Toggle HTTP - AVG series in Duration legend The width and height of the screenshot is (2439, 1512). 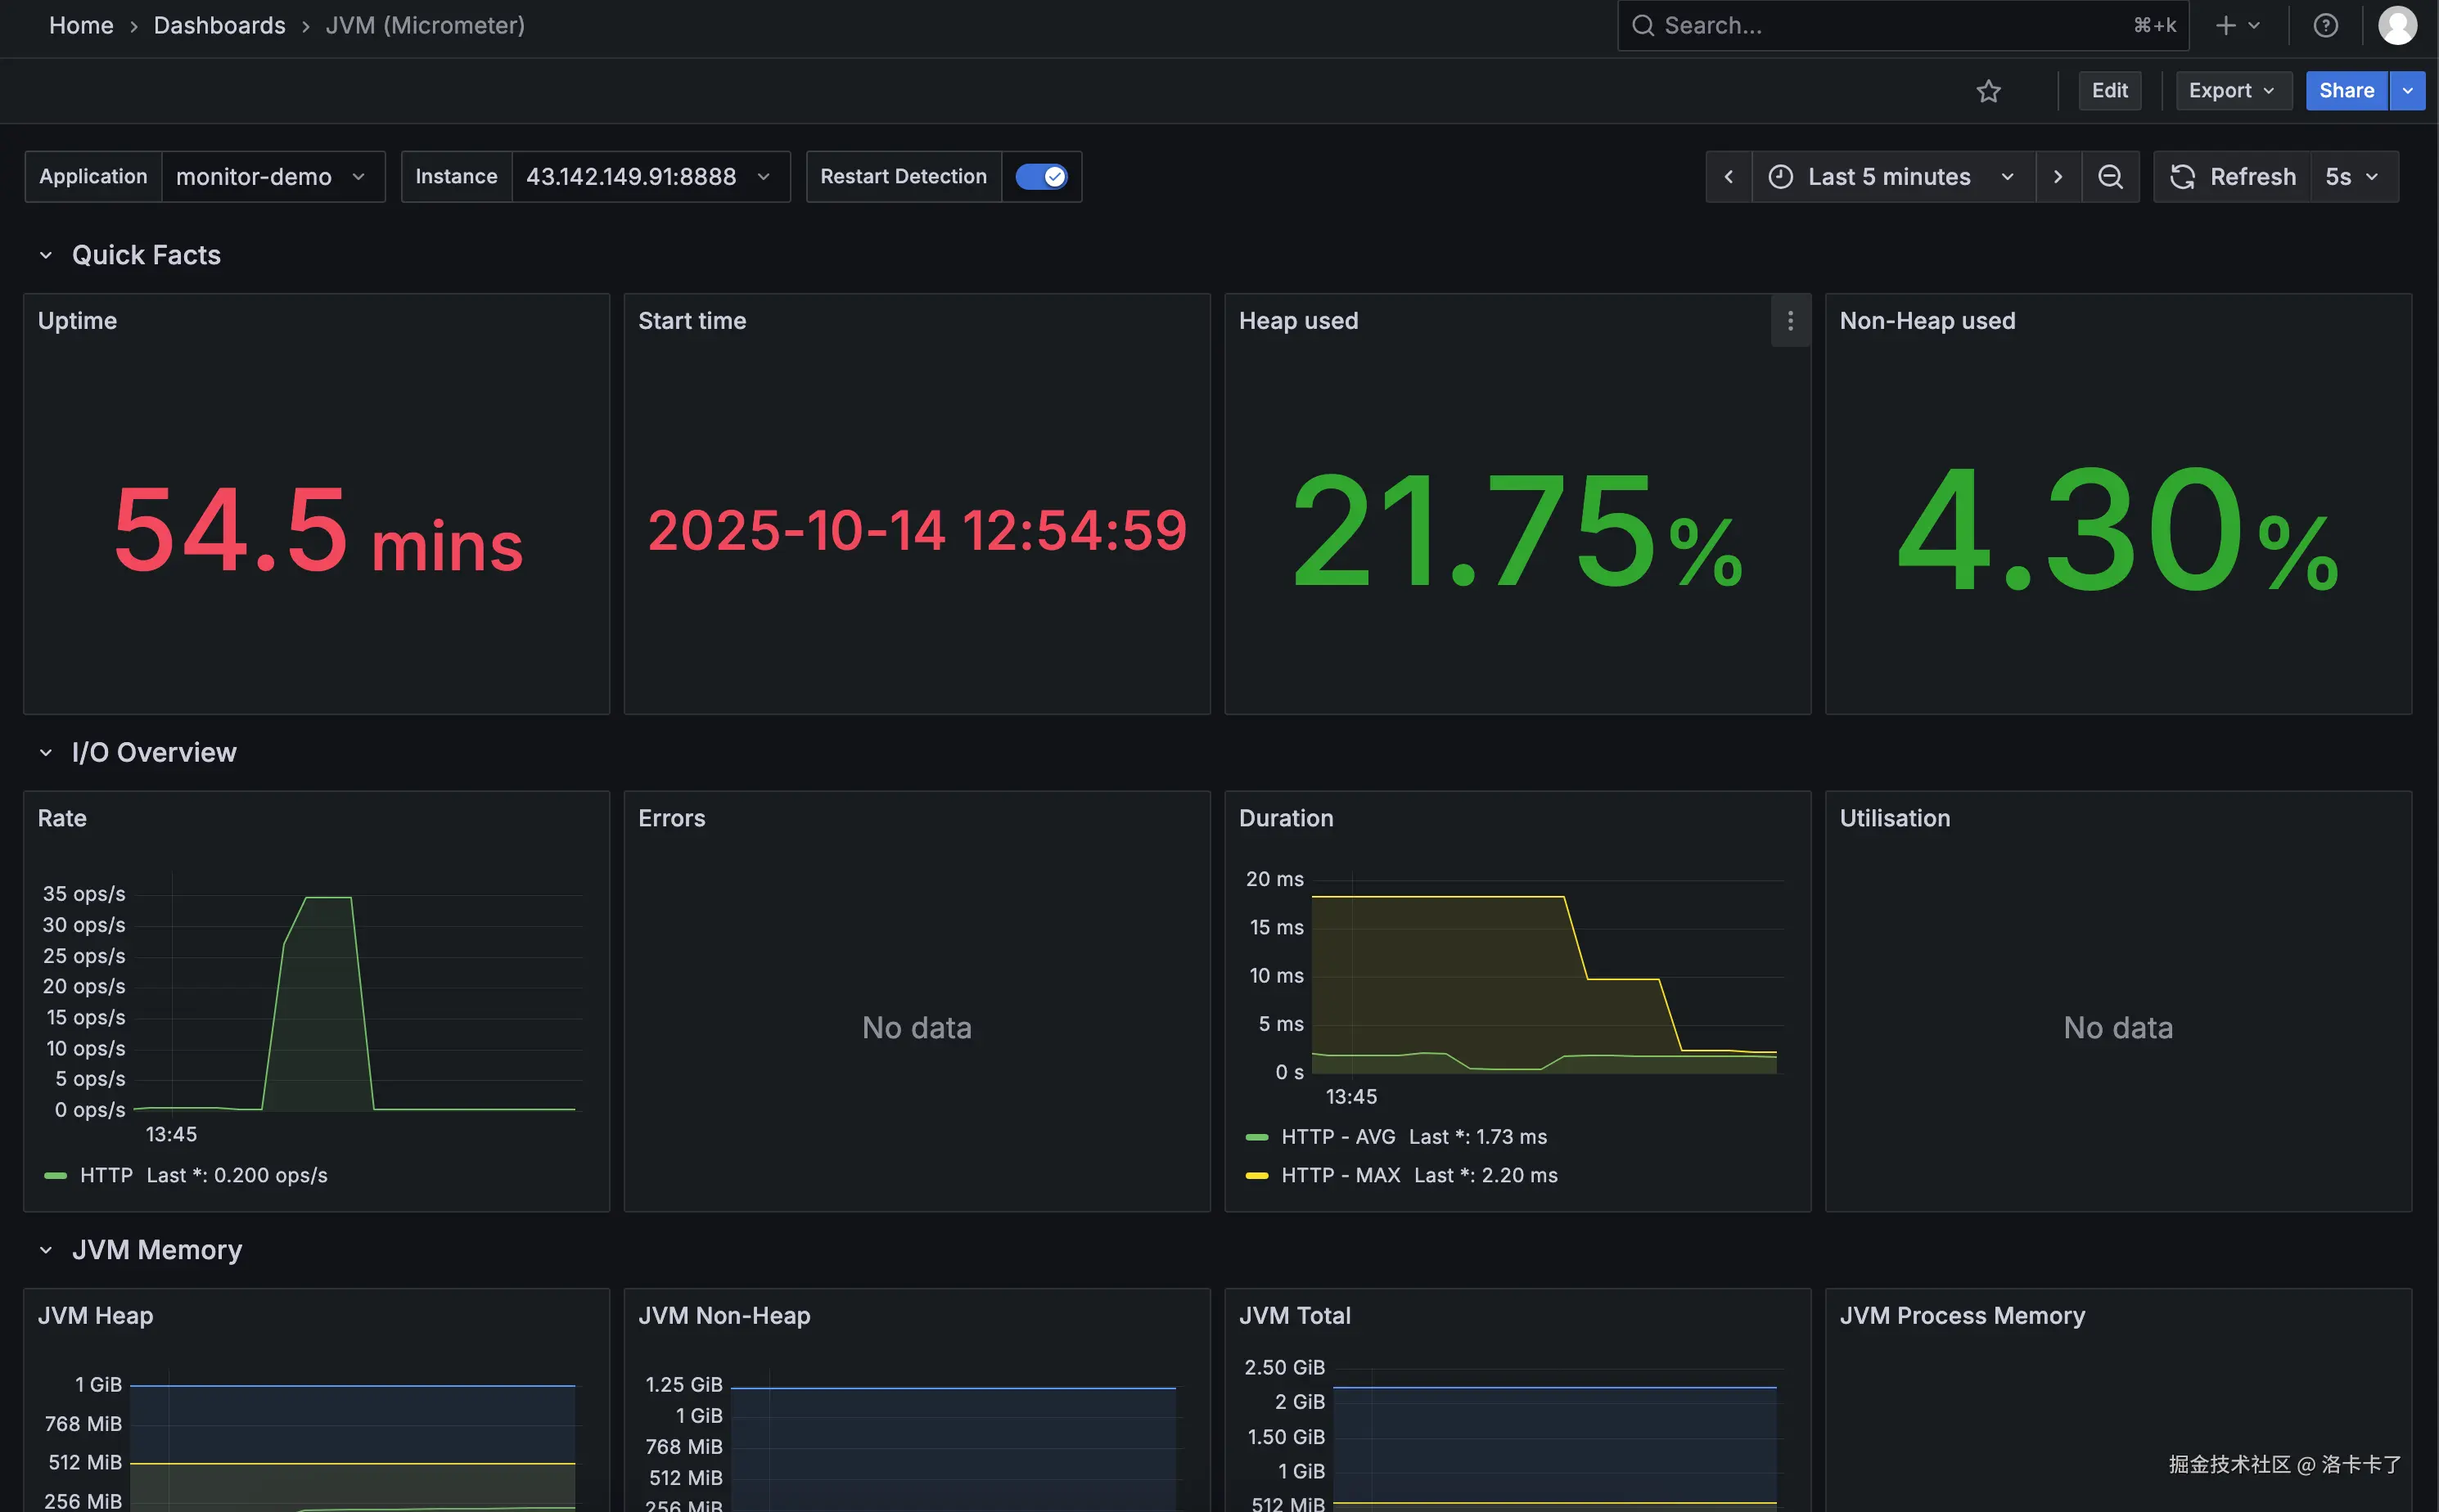point(1337,1137)
